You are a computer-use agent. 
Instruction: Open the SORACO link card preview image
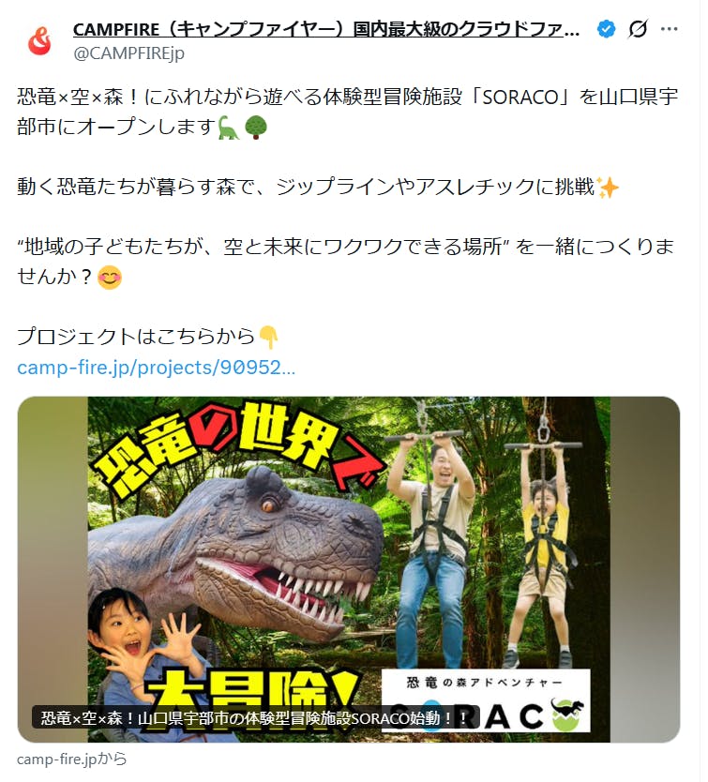pyautogui.click(x=349, y=569)
